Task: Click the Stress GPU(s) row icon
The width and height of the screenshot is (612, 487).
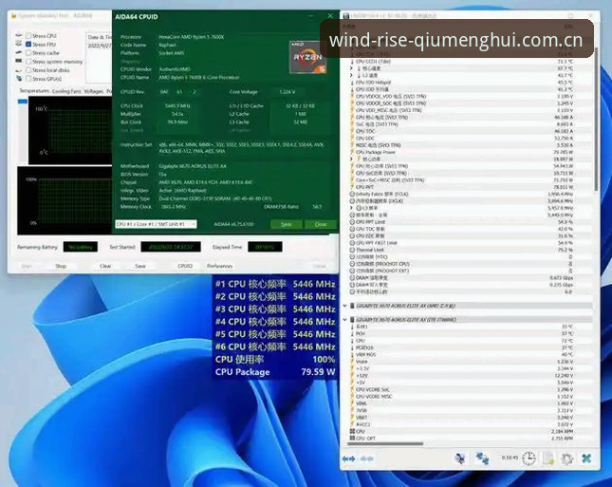Action: (19, 79)
